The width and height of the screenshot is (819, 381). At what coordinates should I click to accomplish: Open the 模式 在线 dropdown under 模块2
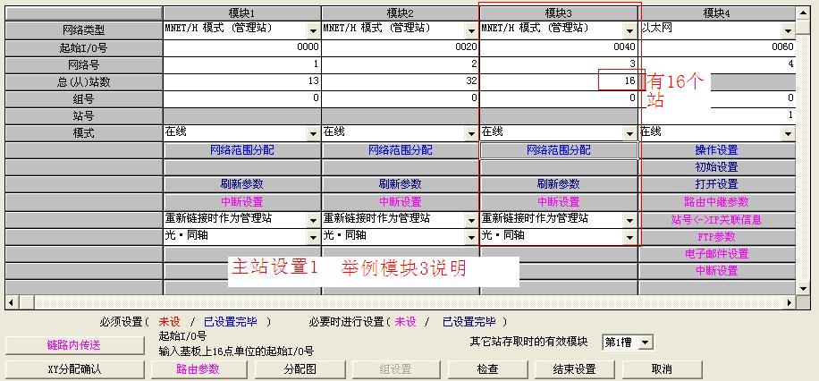(471, 133)
